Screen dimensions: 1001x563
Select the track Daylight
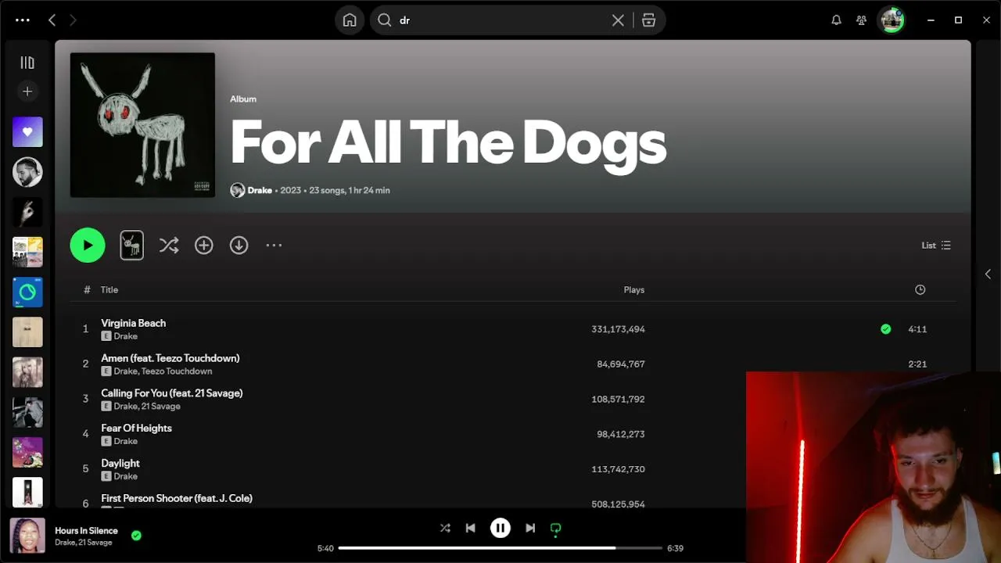coord(120,464)
